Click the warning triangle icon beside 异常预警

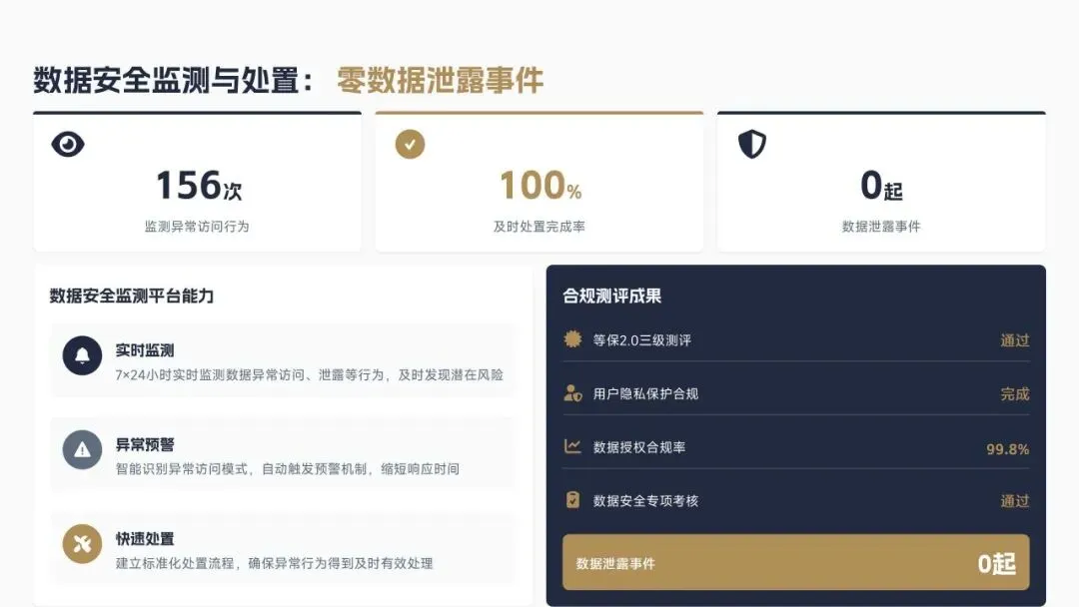point(82,449)
